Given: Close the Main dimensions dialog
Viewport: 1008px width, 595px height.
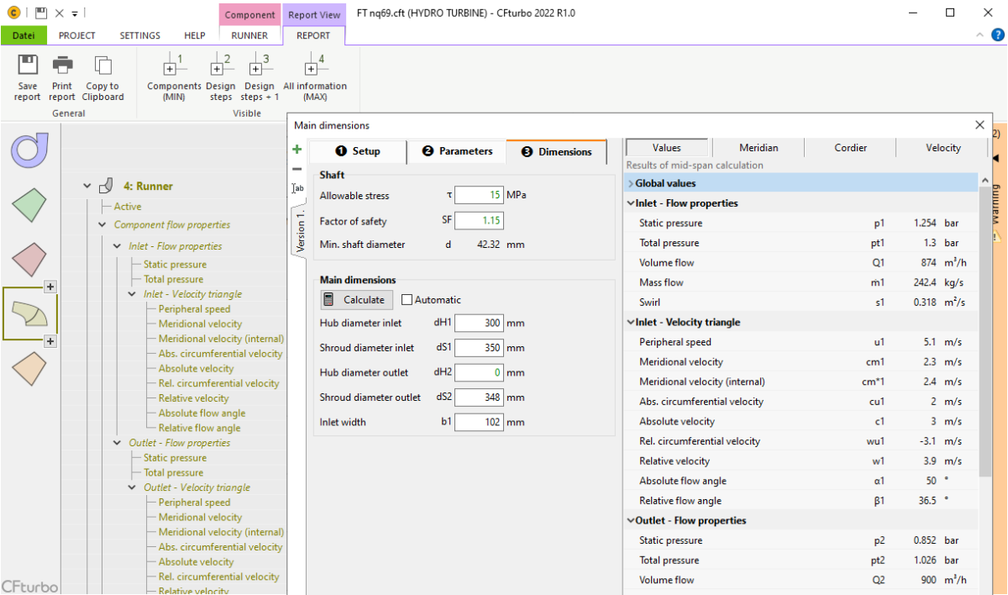Looking at the screenshot, I should 979,124.
